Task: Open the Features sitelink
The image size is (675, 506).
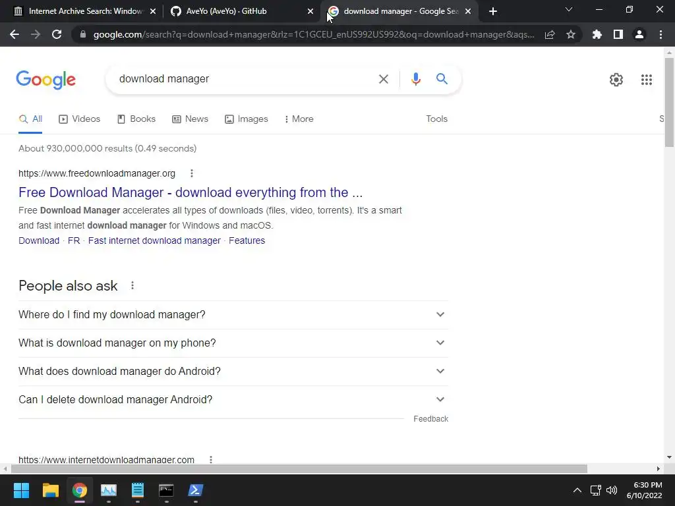Action: click(247, 240)
